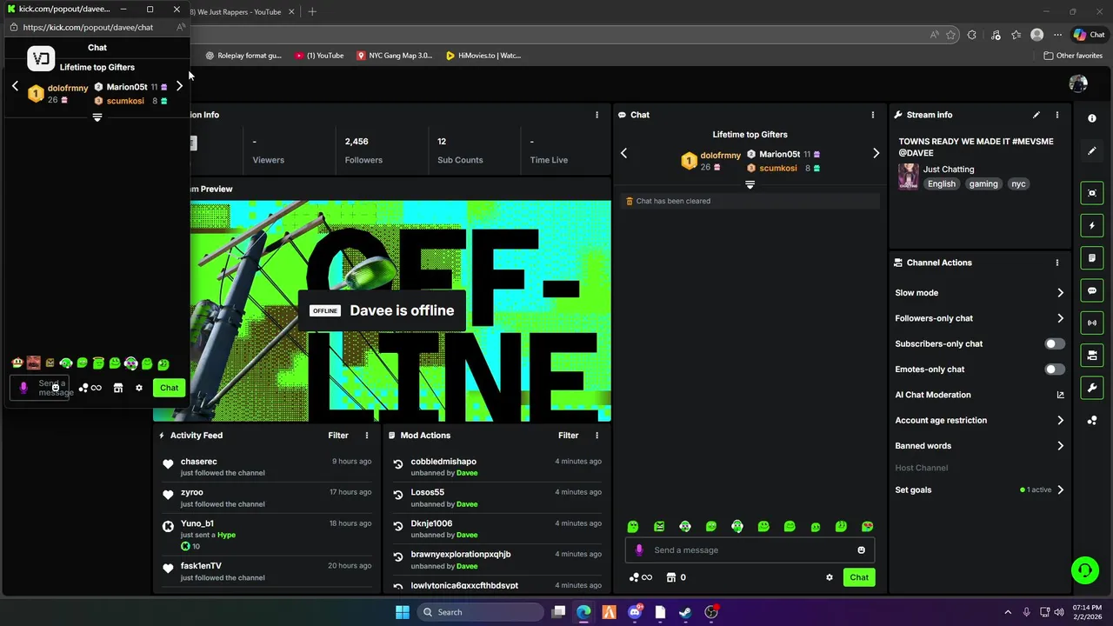Collapse gifters panel in popout chat
Screen dimensions: 1113x626
pos(97,117)
